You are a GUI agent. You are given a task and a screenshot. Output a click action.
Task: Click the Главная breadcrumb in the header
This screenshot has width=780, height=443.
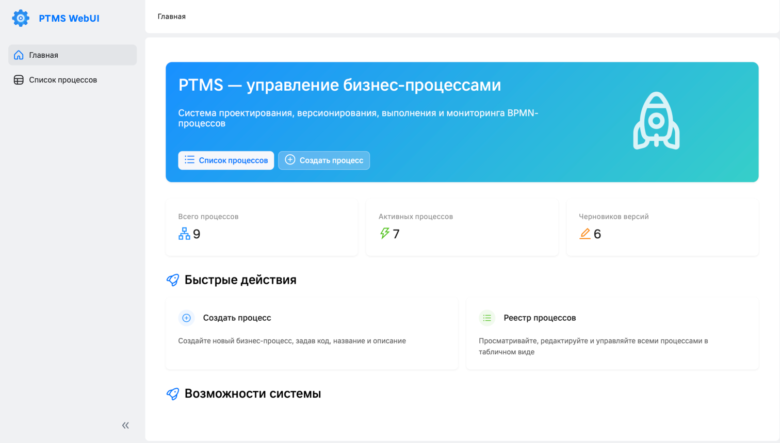pyautogui.click(x=172, y=17)
